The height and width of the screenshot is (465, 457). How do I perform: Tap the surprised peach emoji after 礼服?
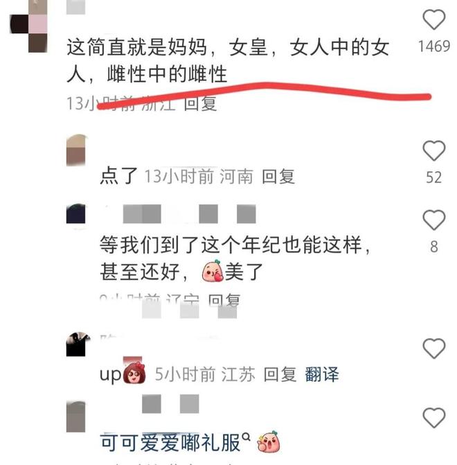click(268, 442)
